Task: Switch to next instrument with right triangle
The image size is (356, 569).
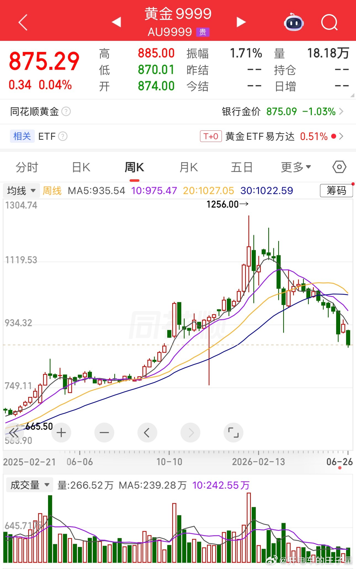Action: (x=241, y=22)
